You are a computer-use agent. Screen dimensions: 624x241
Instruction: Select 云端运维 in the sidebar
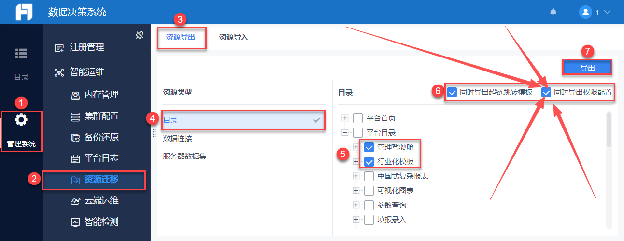(x=101, y=200)
